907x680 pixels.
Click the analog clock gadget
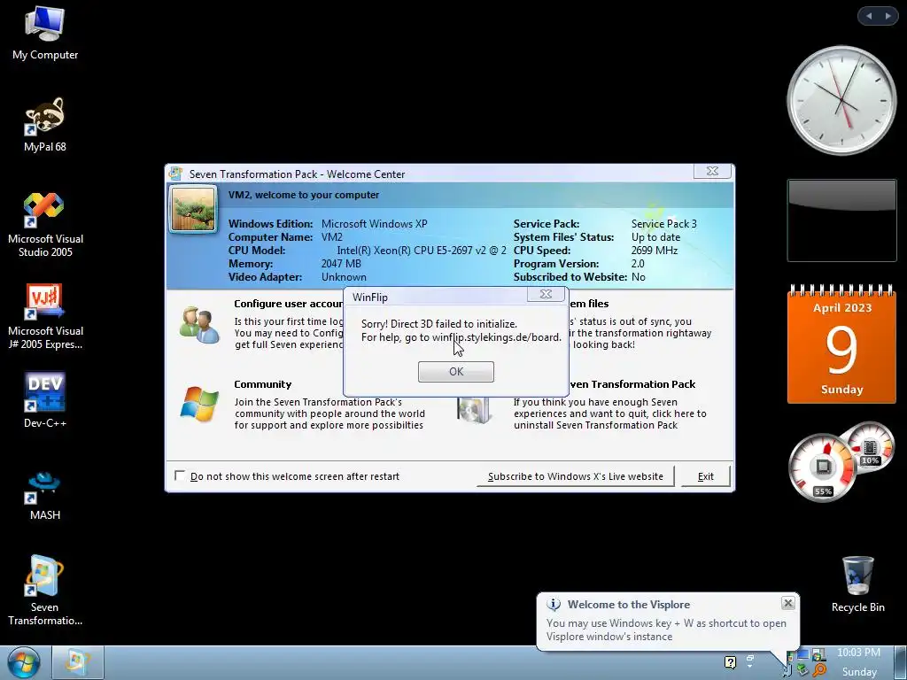coord(841,100)
